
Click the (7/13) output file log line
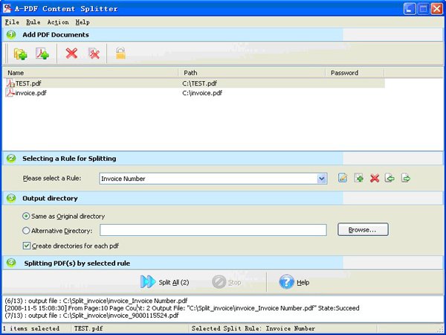92,316
